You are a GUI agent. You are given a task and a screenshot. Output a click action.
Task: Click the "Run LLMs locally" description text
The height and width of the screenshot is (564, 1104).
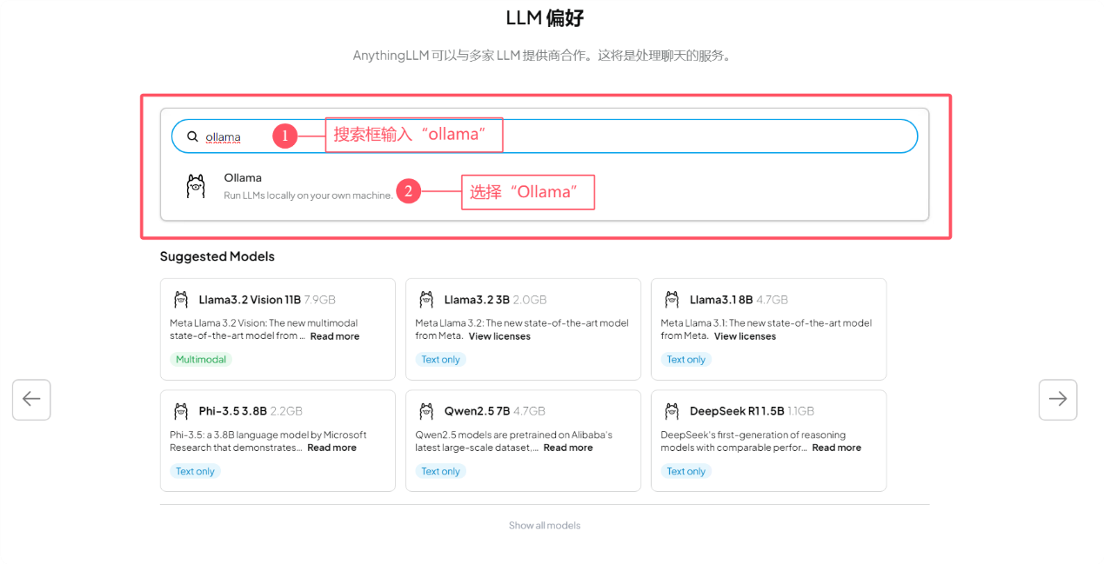click(308, 196)
